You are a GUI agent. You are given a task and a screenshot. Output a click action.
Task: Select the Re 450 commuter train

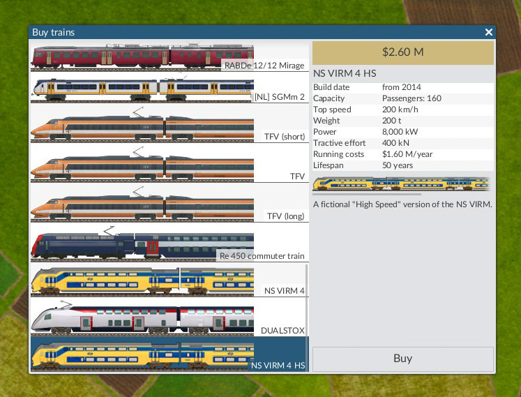point(169,242)
